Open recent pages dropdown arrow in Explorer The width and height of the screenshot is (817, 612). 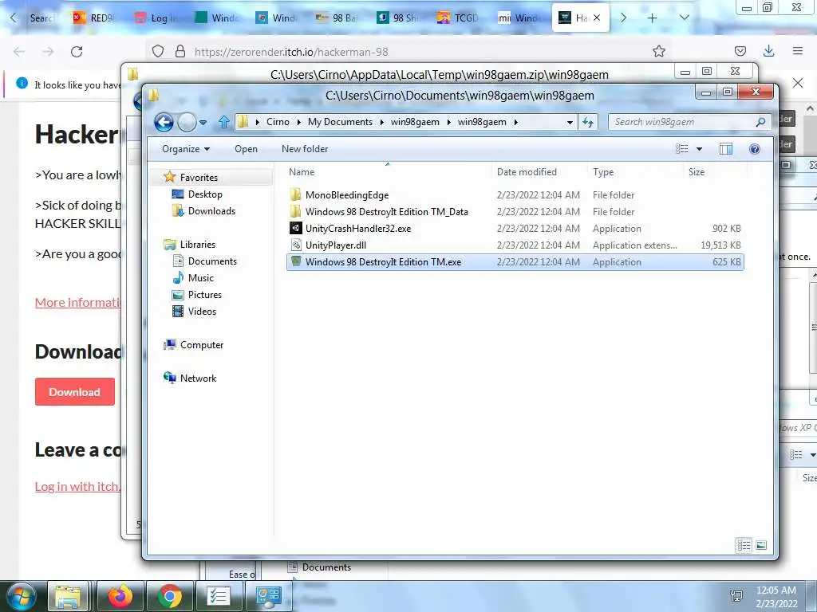(x=203, y=123)
